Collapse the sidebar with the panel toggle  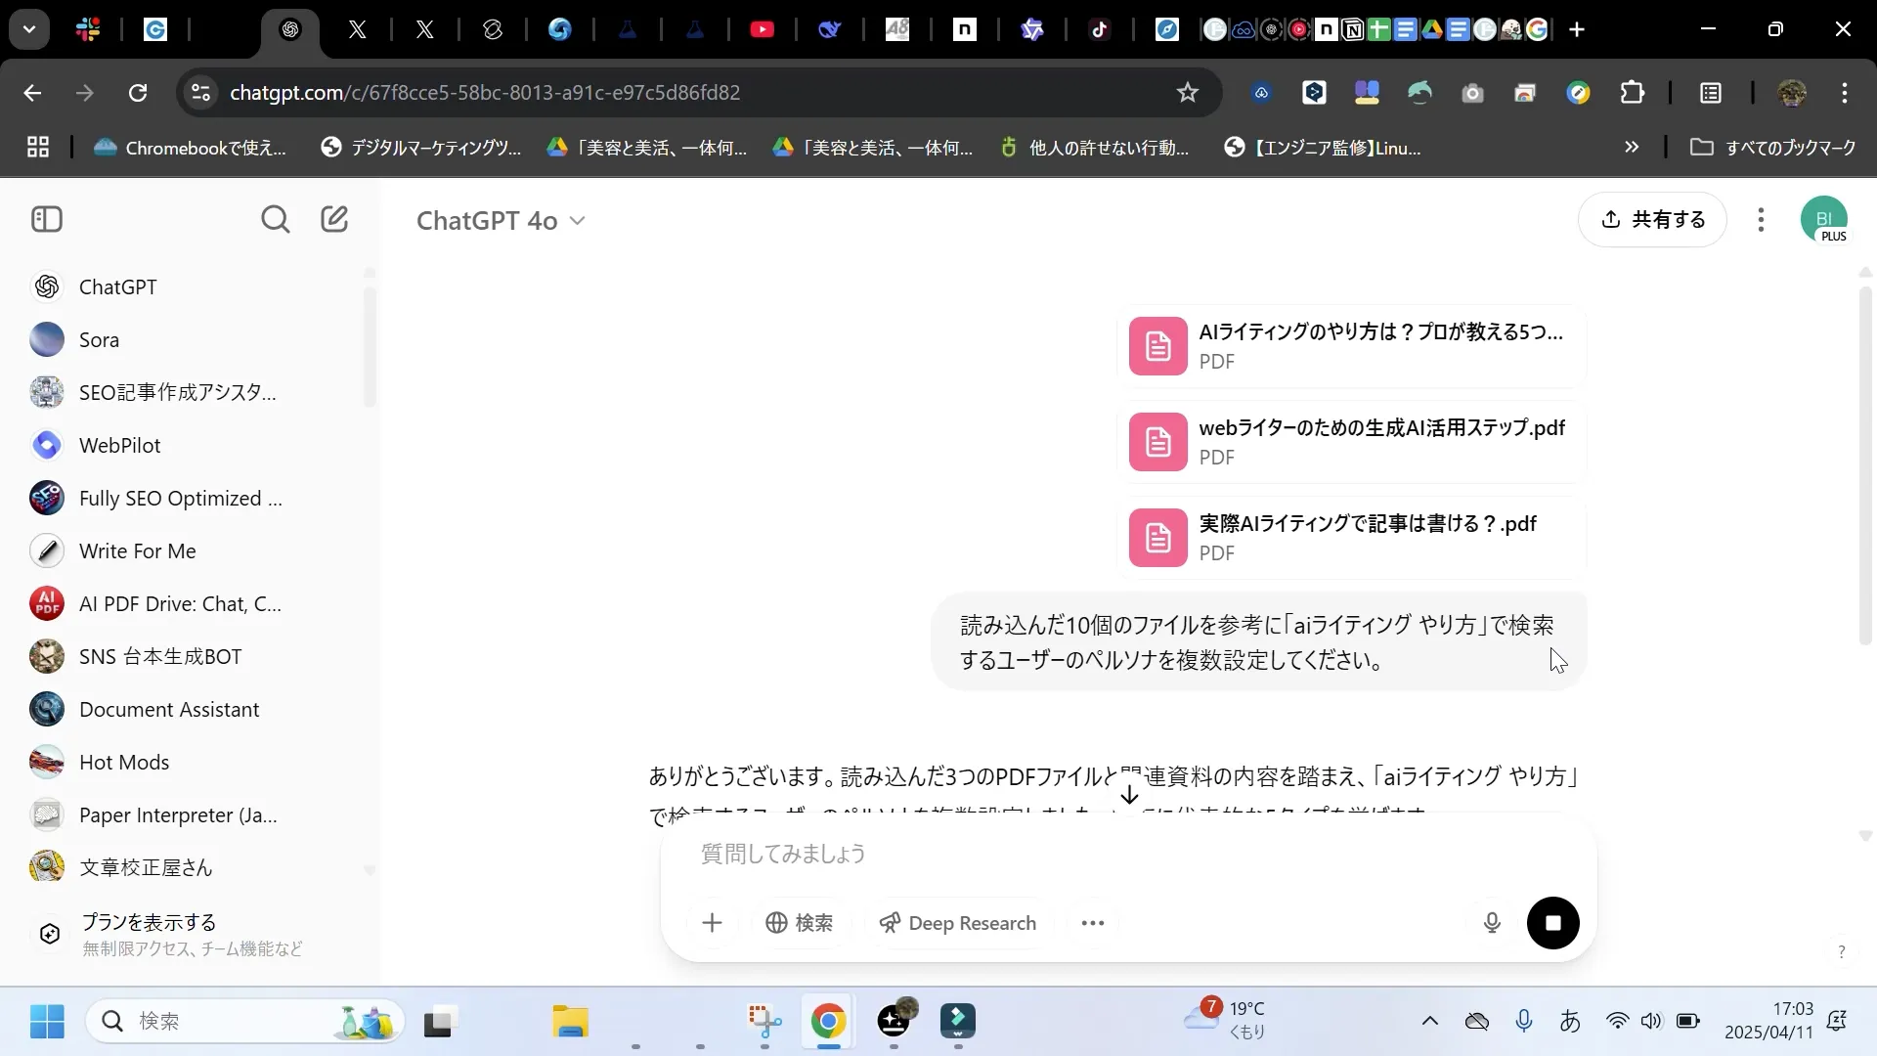[x=46, y=219]
